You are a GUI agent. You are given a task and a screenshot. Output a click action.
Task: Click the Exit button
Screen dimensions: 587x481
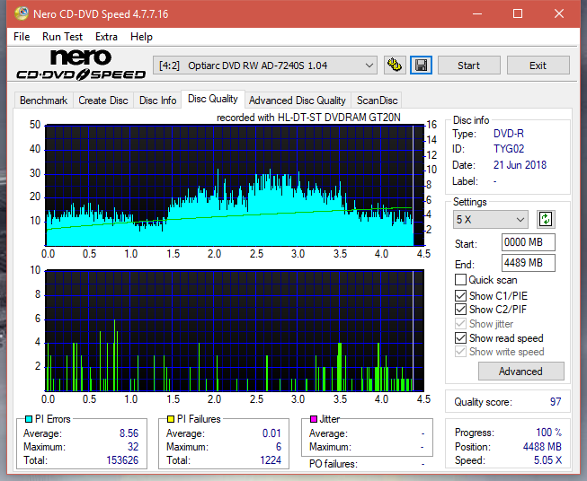coord(538,66)
